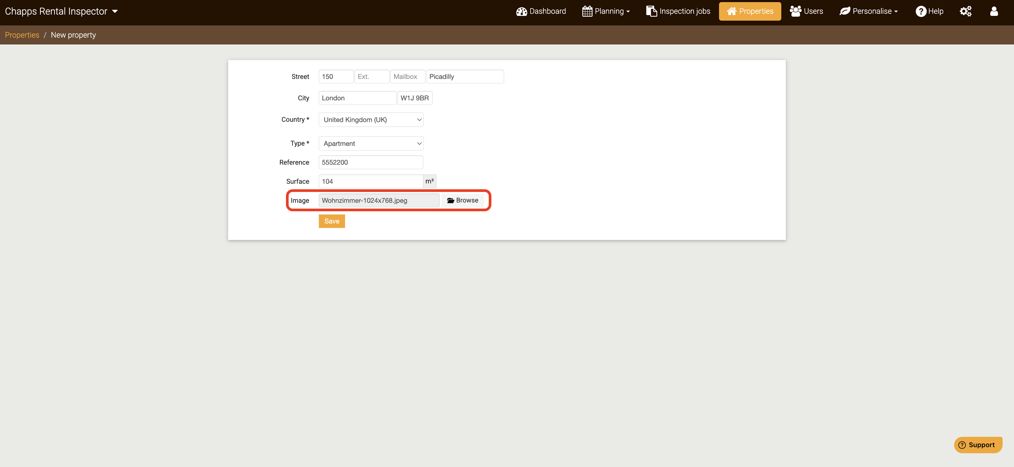This screenshot has height=467, width=1014.
Task: Click the Users group icon
Action: pos(796,11)
